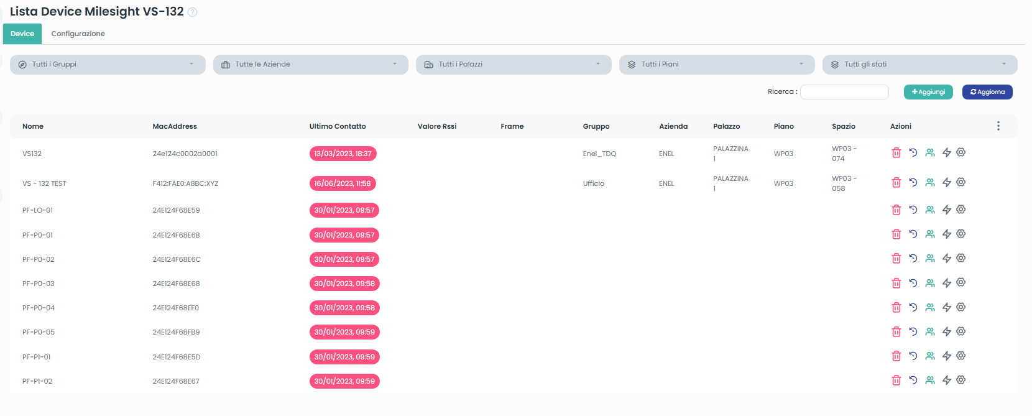Open the Tutti i Piani dropdown
The height and width of the screenshot is (416, 1032).
[716, 65]
